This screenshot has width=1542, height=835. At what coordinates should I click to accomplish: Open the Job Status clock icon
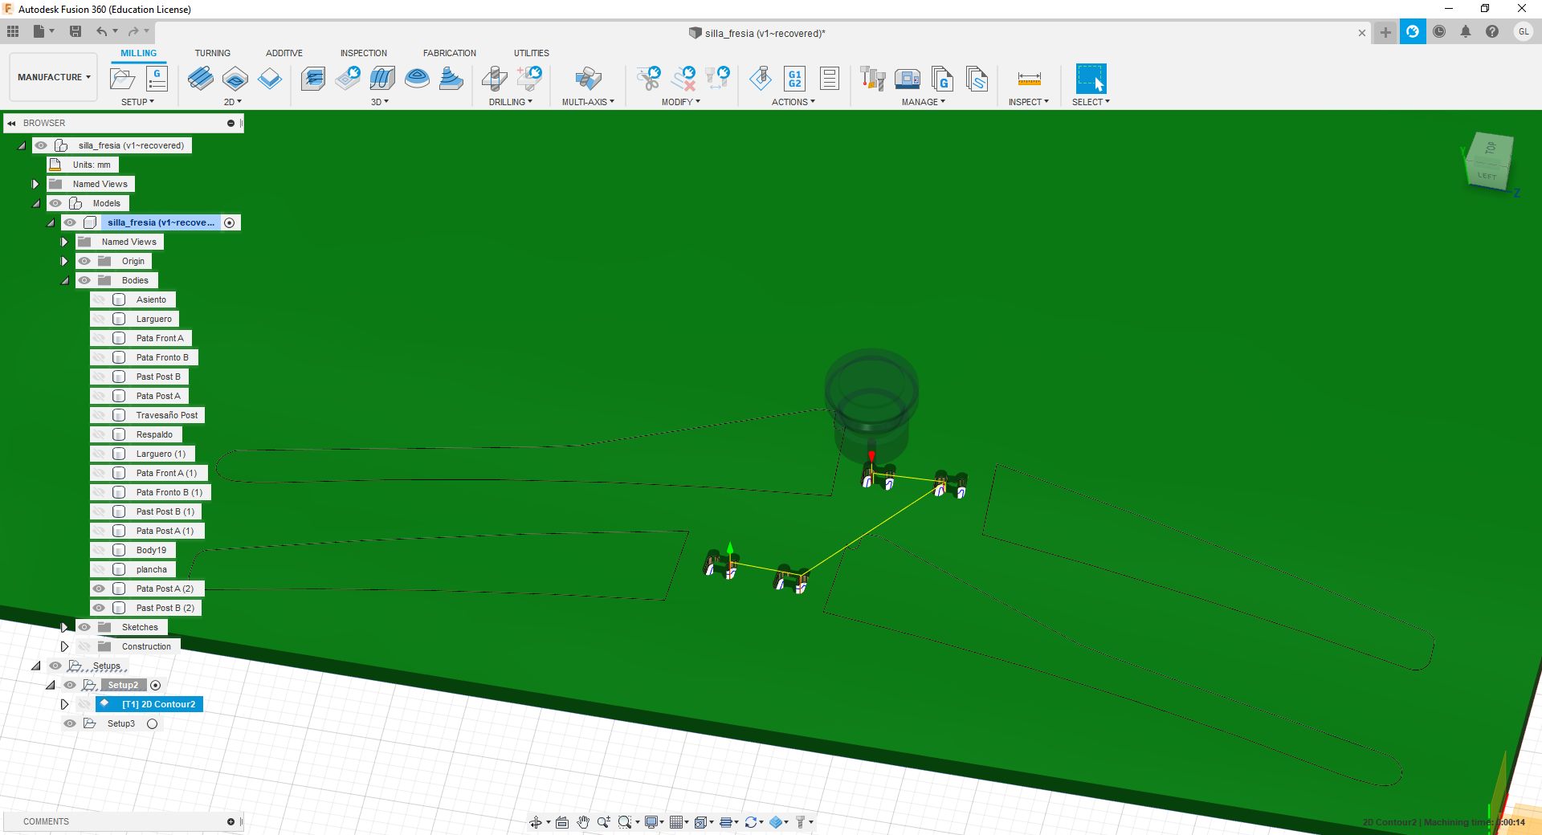click(x=1439, y=31)
